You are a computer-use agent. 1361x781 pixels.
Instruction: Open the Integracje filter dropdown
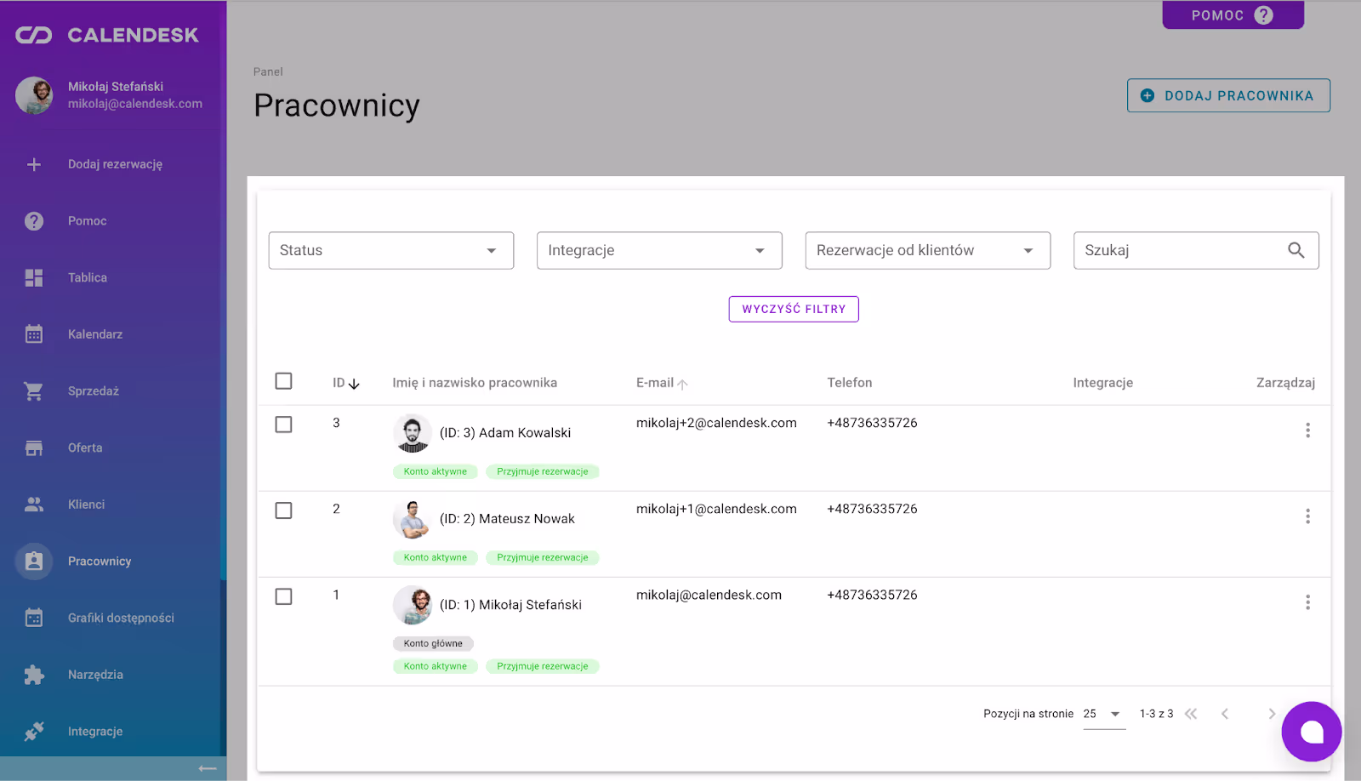(x=658, y=250)
